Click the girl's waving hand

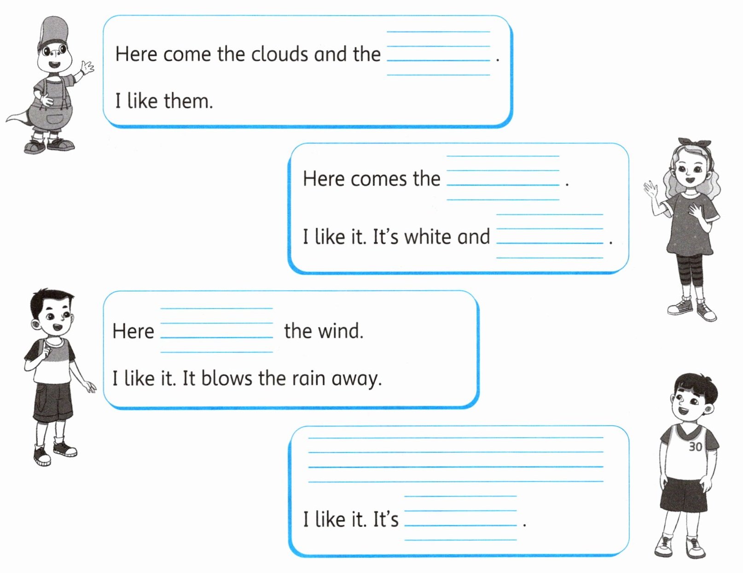[x=651, y=190]
